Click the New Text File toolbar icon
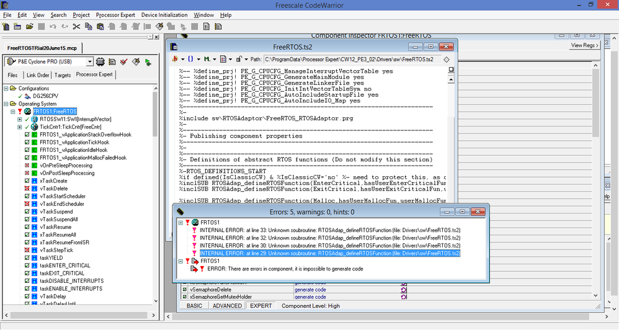The height and width of the screenshot is (330, 619). [6, 27]
